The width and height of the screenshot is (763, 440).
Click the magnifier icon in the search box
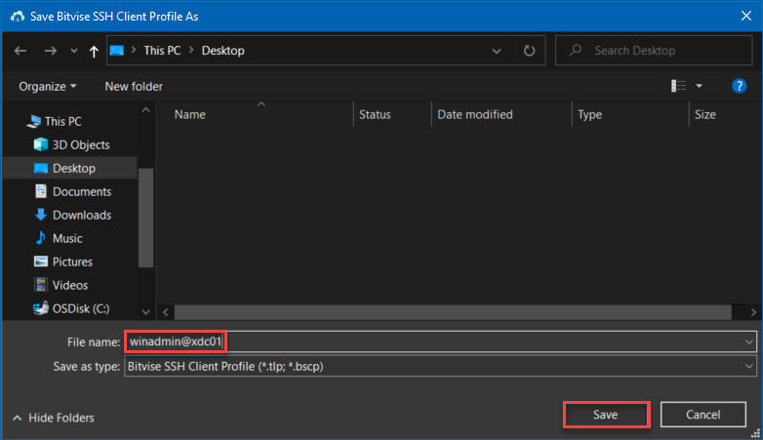pos(576,50)
